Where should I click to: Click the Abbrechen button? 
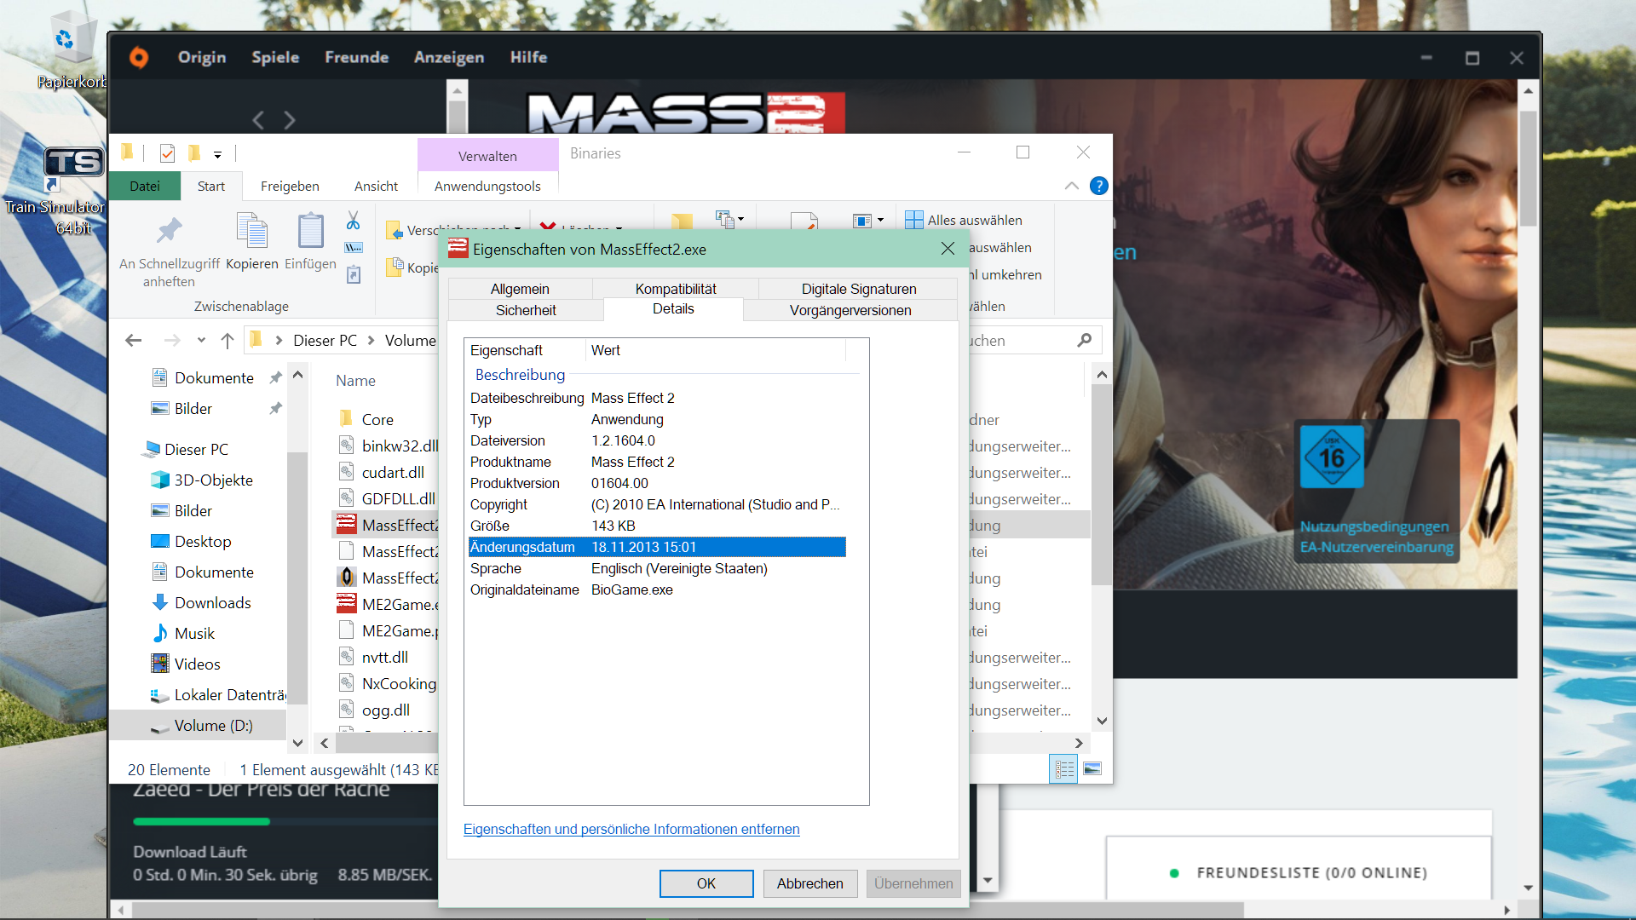pyautogui.click(x=809, y=883)
